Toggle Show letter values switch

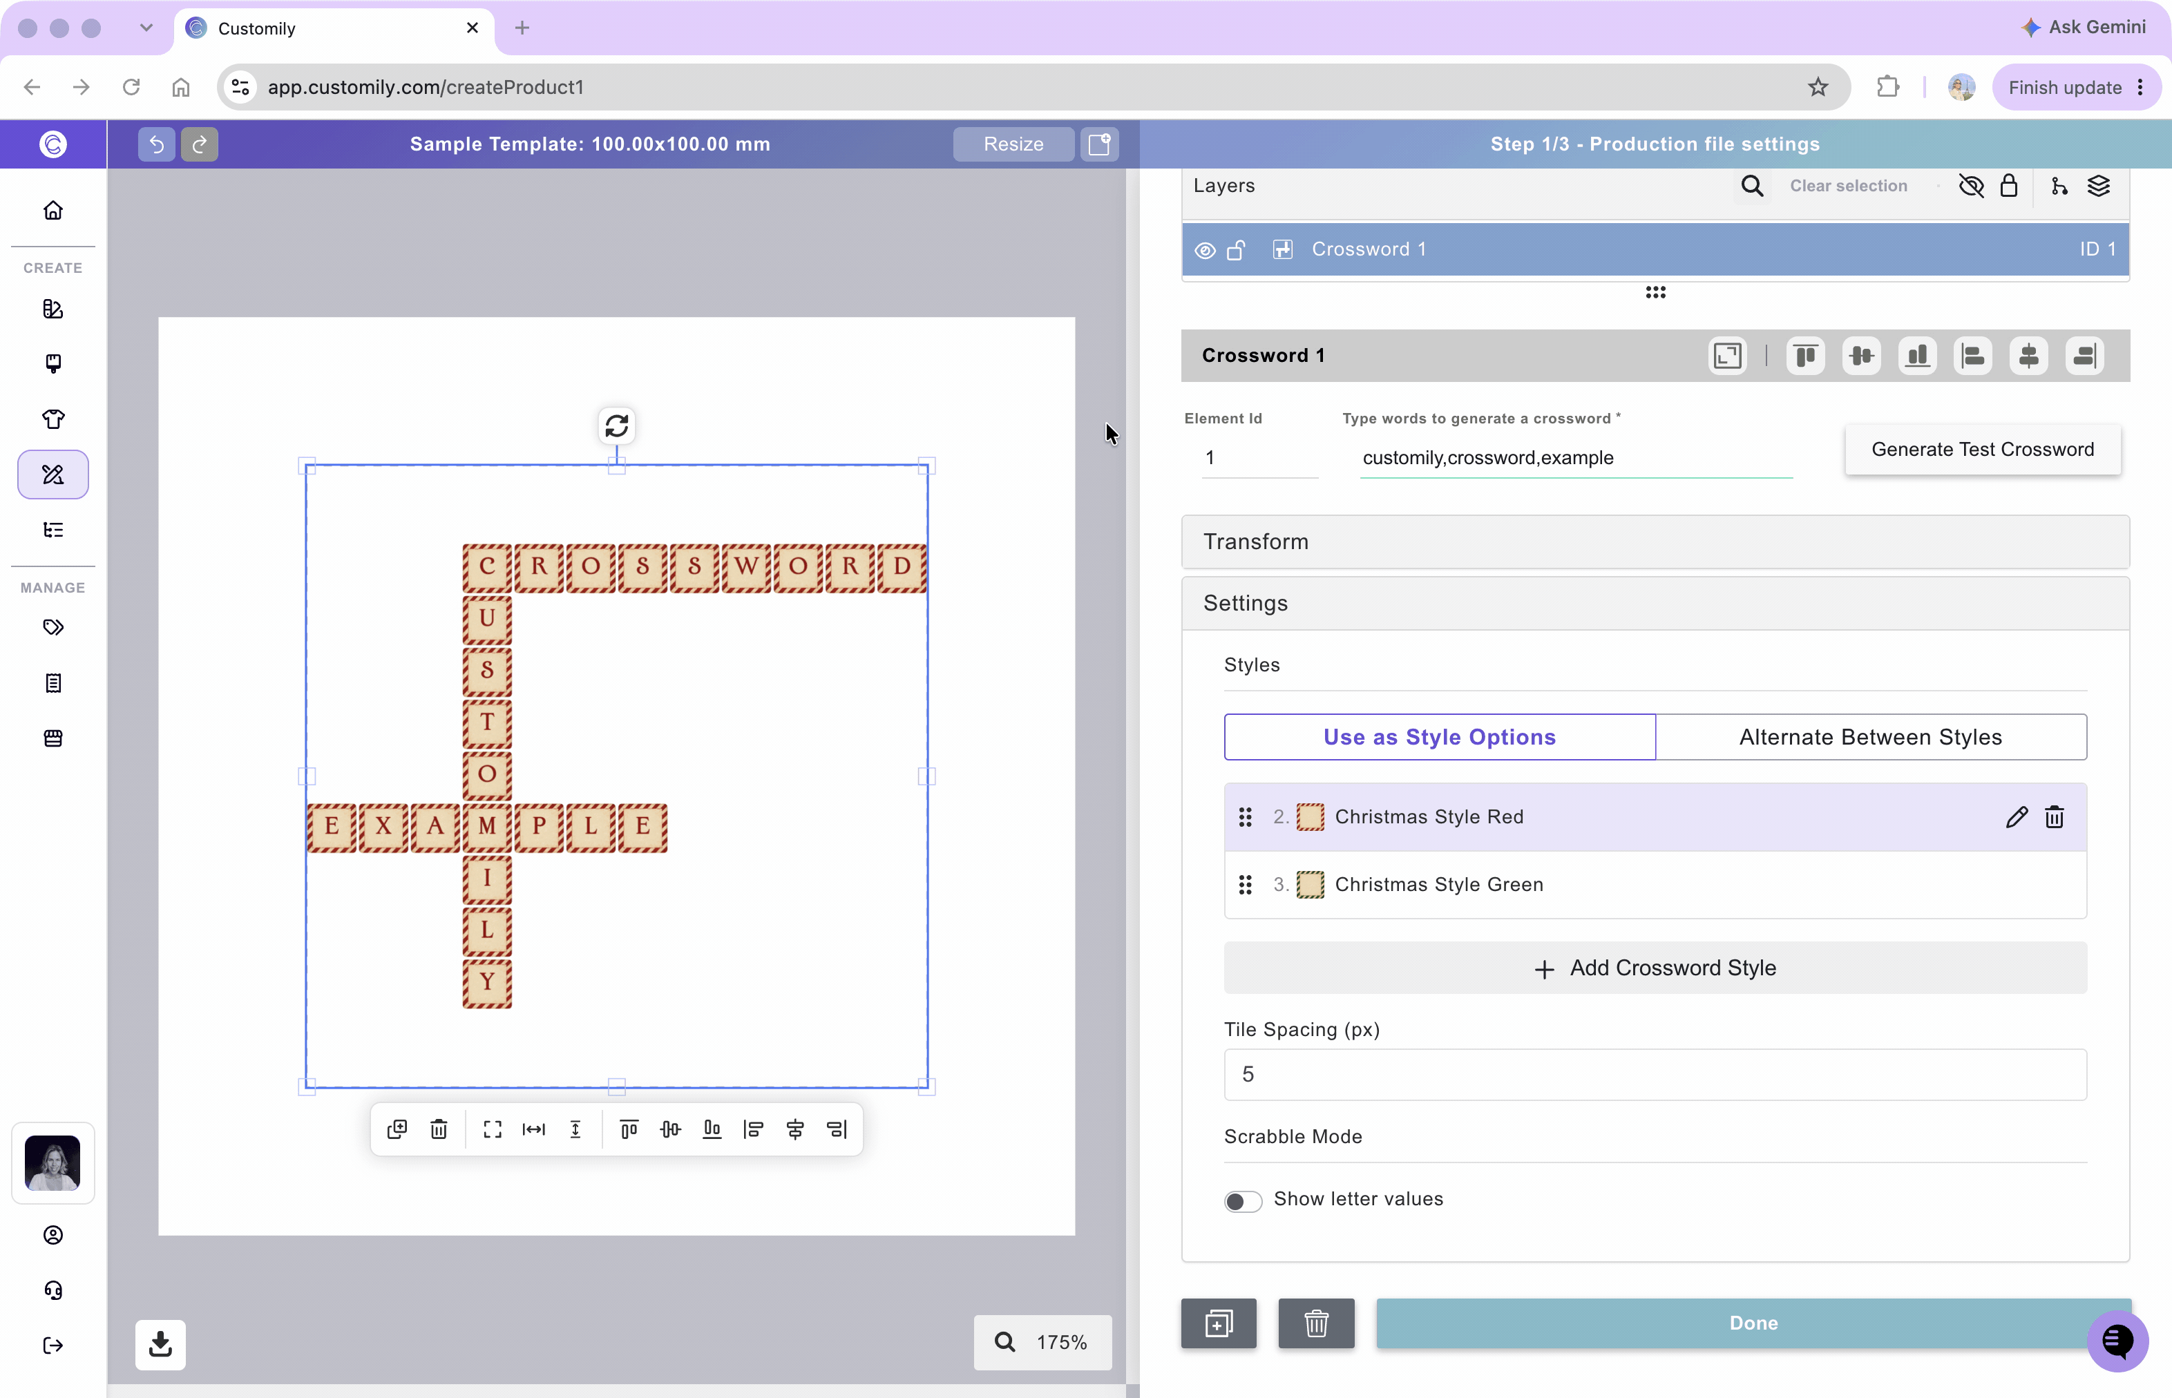pos(1243,1201)
